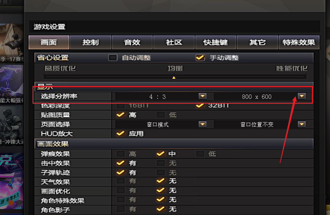This screenshot has width=330, height=215.
Task: Set 子弹轨迹 to 无
Action: pyautogui.click(x=161, y=173)
